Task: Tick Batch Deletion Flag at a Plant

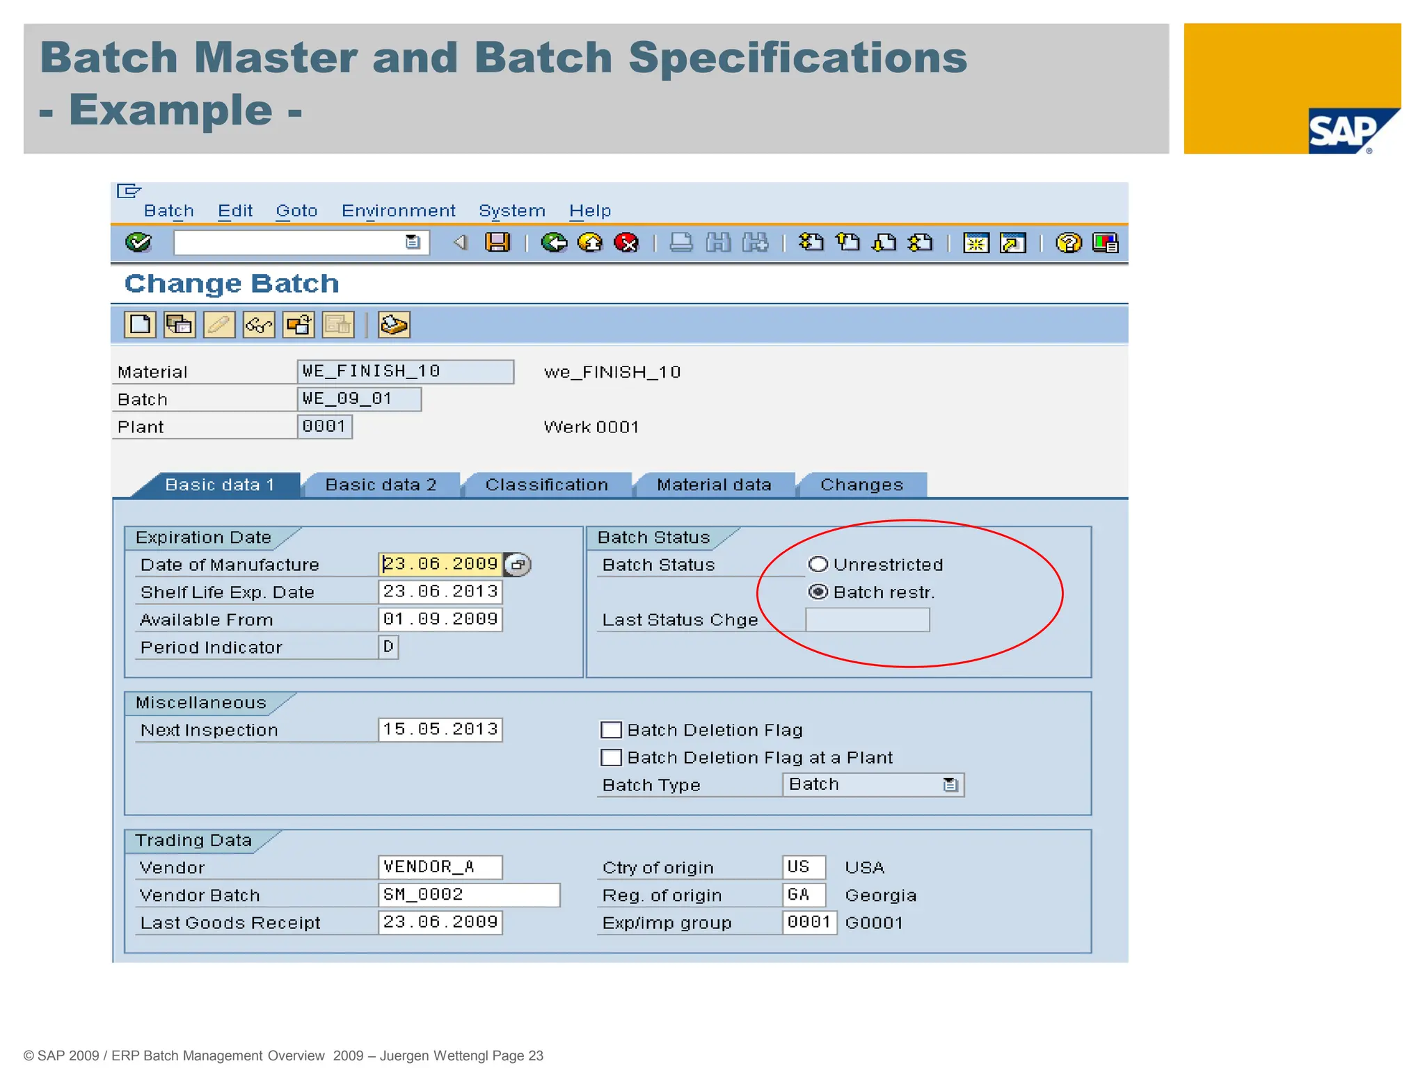Action: 611,757
